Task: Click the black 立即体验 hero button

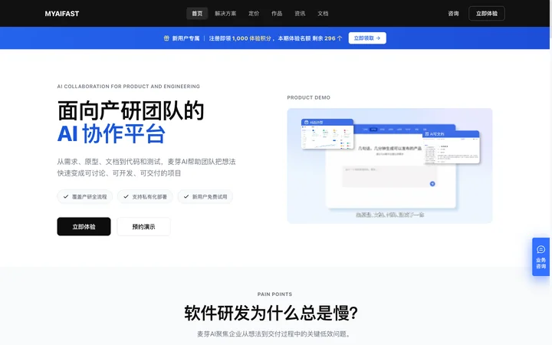Action: click(84, 226)
